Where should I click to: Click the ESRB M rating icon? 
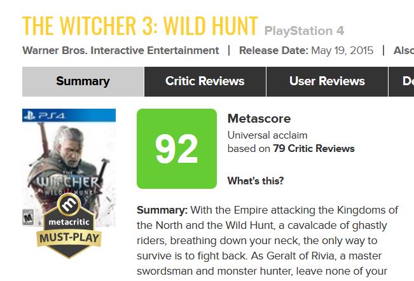coord(27,217)
